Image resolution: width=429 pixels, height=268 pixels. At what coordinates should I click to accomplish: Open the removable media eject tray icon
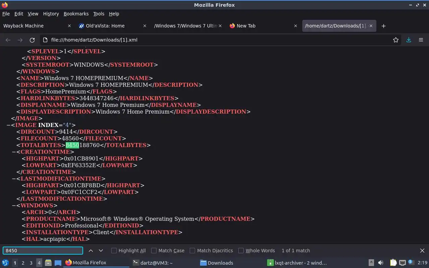(x=371, y=263)
